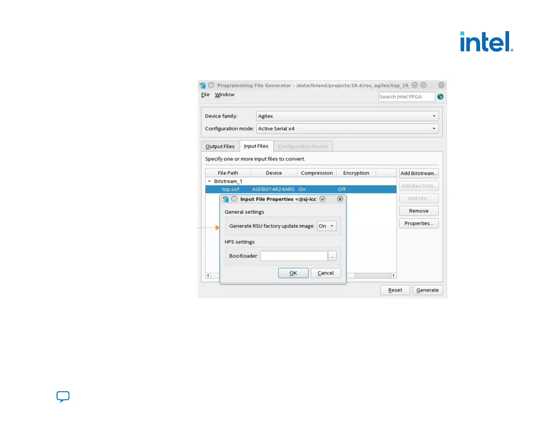
Task: Click the blue feedback speech bubble icon
Action: tap(63, 397)
